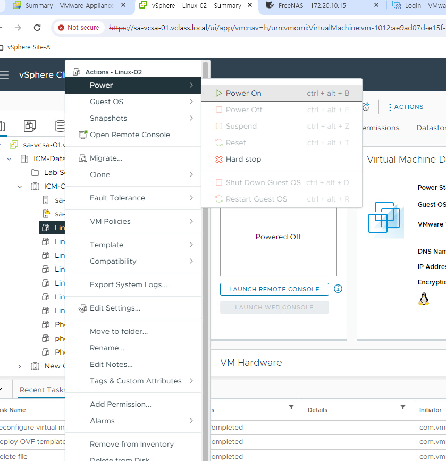
Task: Open the Snapshots submenu
Action: pos(133,118)
